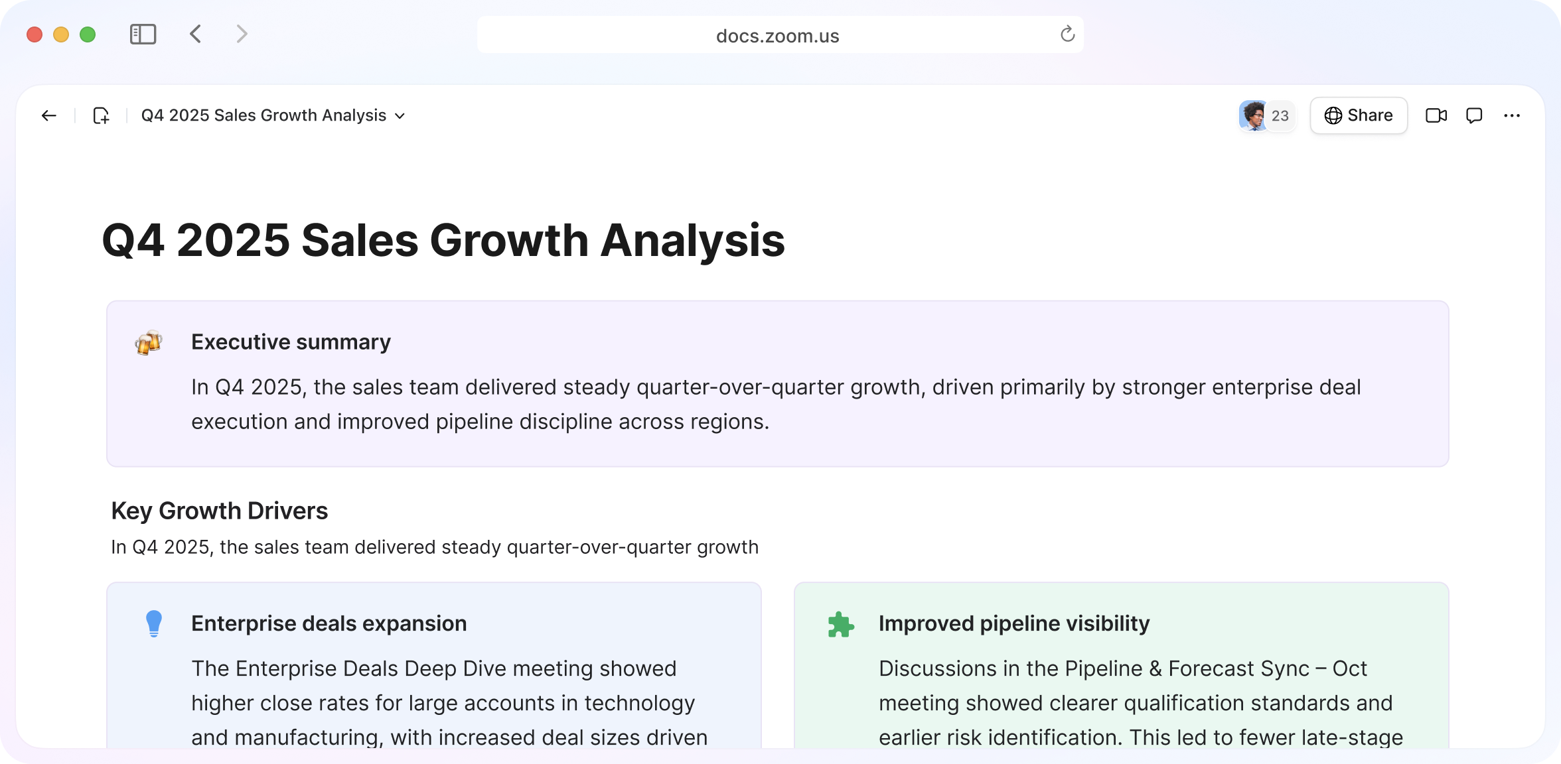Go back with the browser back chevron
This screenshot has width=1561, height=764.
tap(195, 34)
